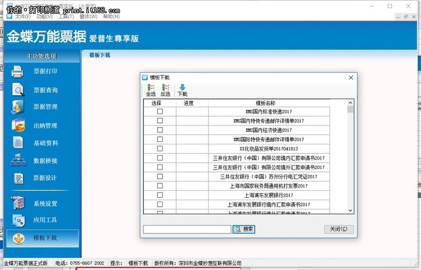Click the 模板下载 content tab heading
Viewport: 421px width, 270px height.
(100, 55)
